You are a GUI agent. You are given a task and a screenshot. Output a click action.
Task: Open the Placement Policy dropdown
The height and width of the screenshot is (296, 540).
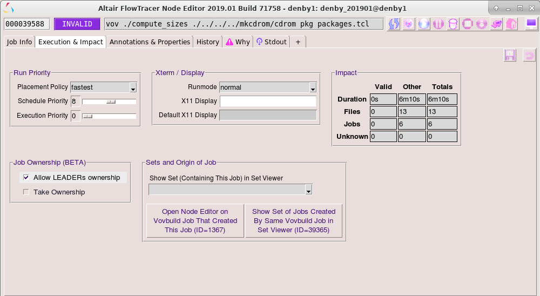point(133,88)
